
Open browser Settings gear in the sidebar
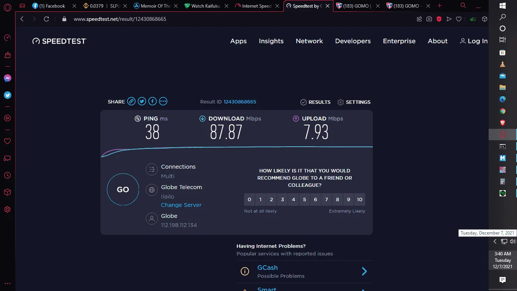tap(8, 210)
